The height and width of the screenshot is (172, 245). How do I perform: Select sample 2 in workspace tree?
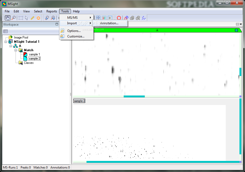pos(35,59)
